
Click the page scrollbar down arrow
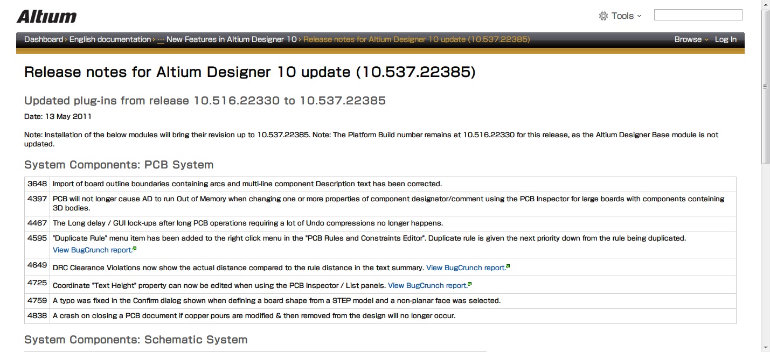pos(765,347)
